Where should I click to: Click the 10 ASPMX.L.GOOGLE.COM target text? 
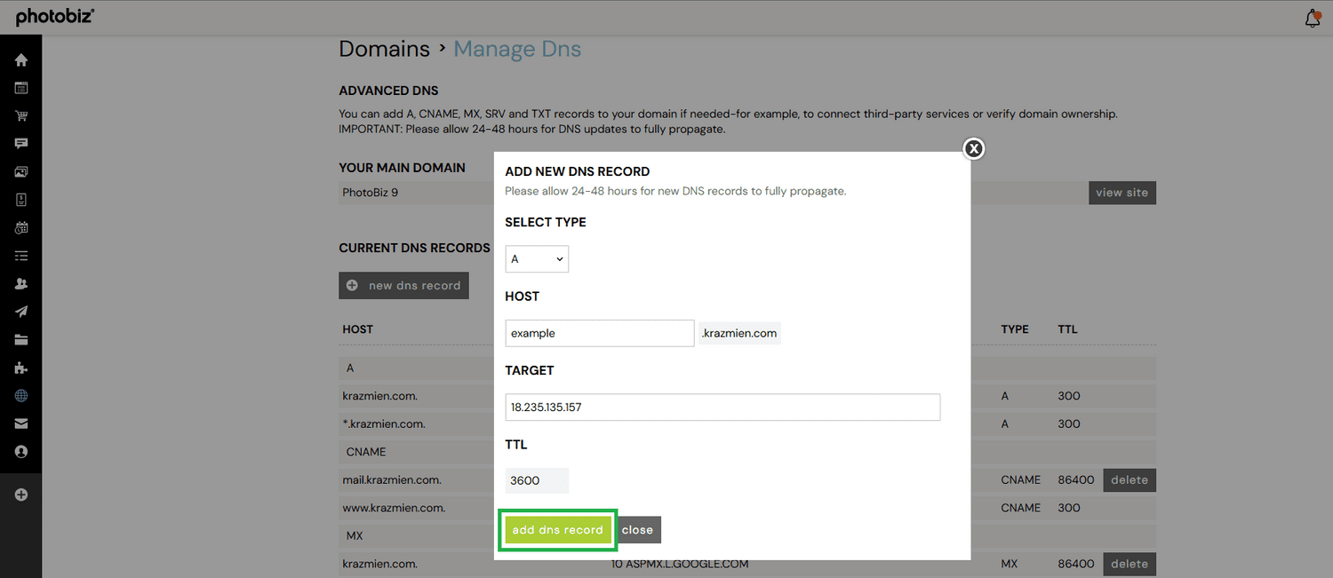point(680,564)
